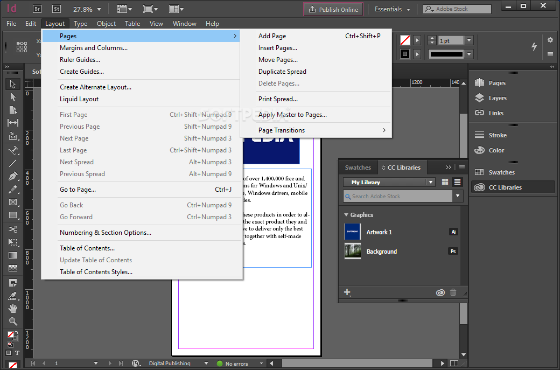Toggle formatting affects container button

pos(9,353)
